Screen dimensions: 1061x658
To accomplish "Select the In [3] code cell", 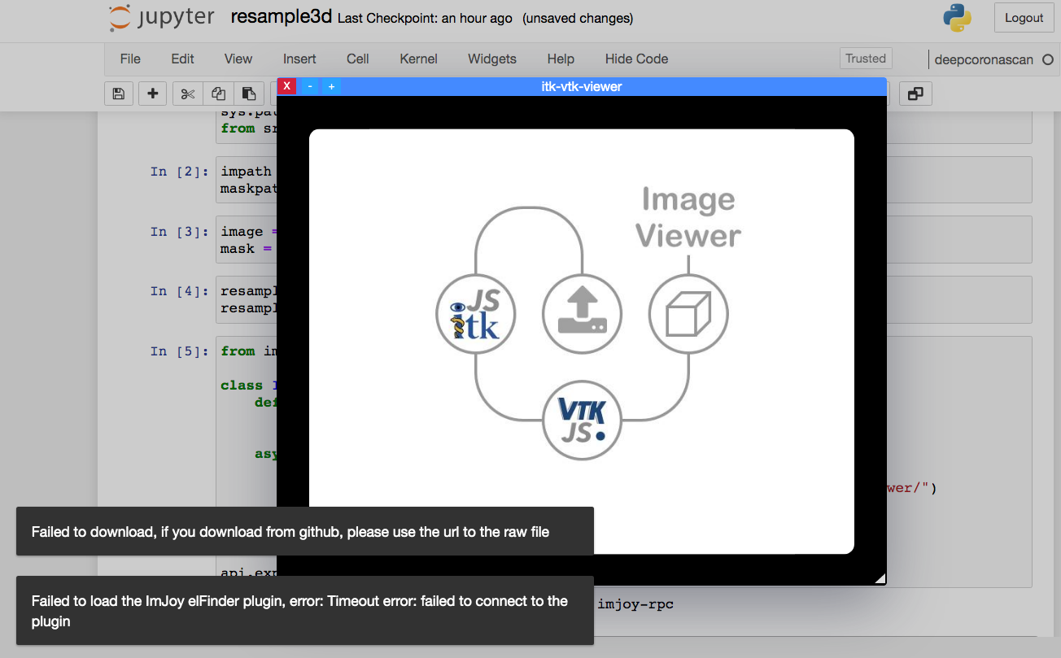I will click(624, 239).
